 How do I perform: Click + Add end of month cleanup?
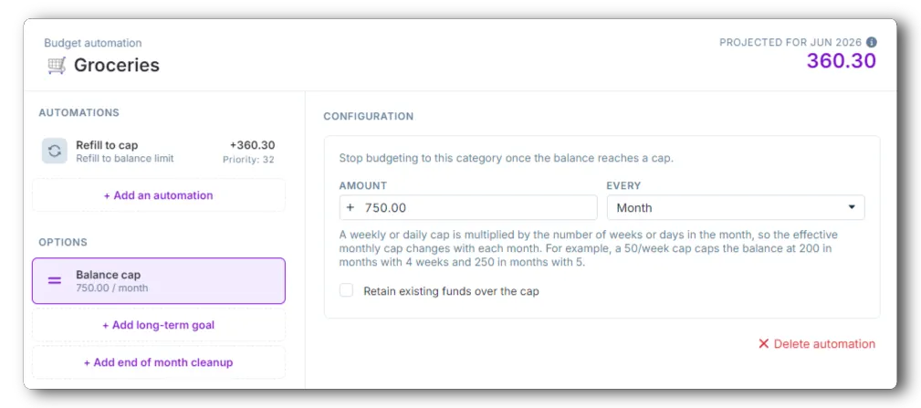(x=159, y=362)
